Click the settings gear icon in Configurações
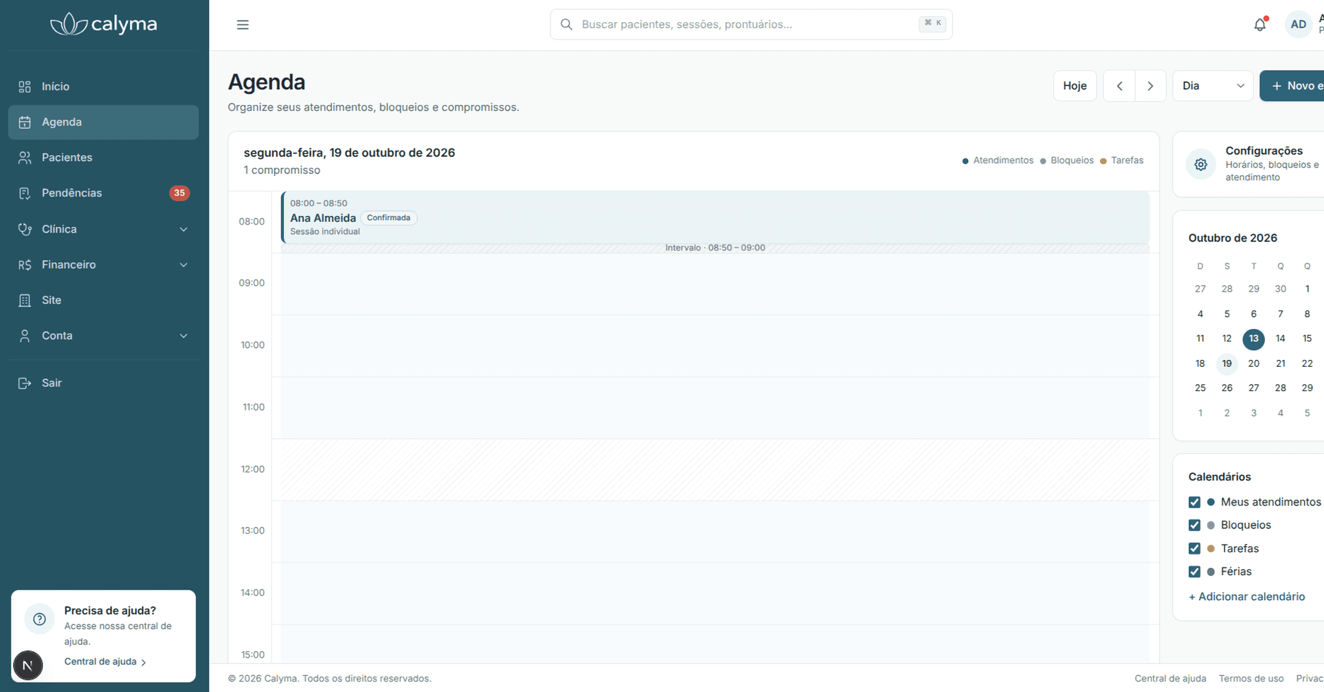This screenshot has height=692, width=1324. pyautogui.click(x=1201, y=164)
